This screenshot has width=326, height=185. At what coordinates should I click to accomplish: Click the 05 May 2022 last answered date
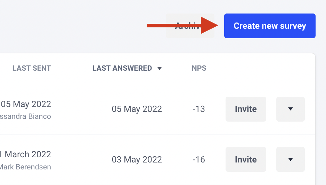137,109
